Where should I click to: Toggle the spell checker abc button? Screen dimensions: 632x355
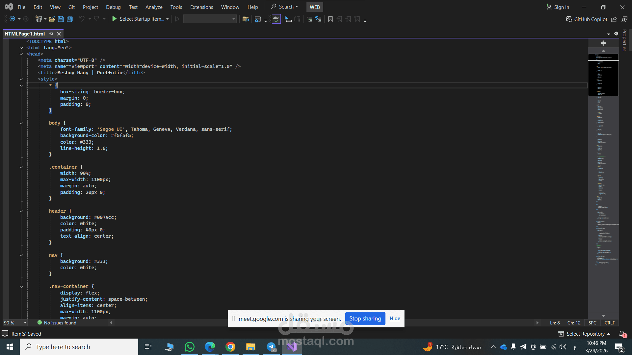[276, 19]
